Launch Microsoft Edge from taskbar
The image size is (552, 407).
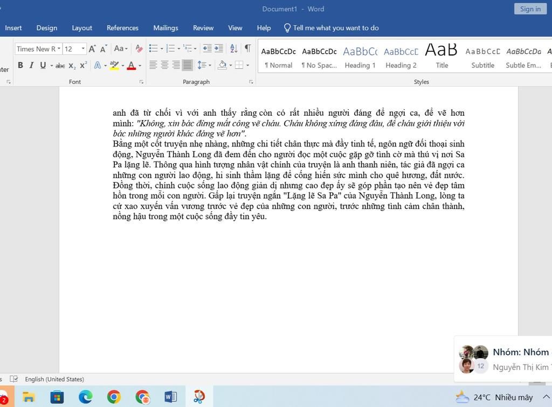coord(86,397)
